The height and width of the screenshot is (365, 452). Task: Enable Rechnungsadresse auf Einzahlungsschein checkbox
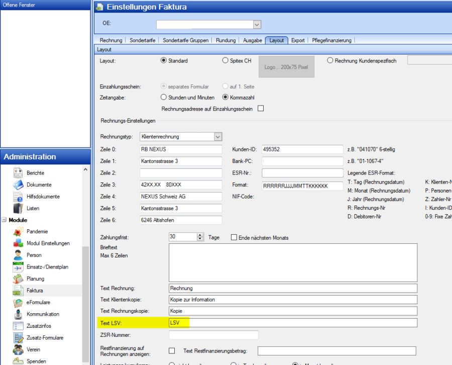(261, 109)
